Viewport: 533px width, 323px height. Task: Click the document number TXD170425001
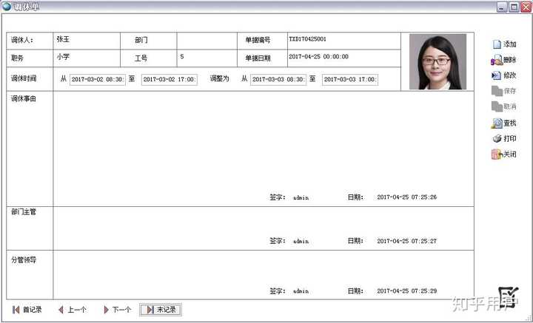307,39
